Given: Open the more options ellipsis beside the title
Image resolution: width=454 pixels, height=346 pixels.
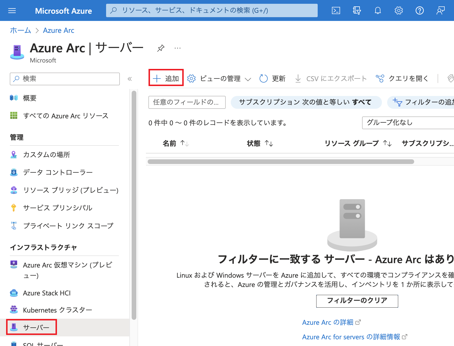Looking at the screenshot, I should 178,48.
